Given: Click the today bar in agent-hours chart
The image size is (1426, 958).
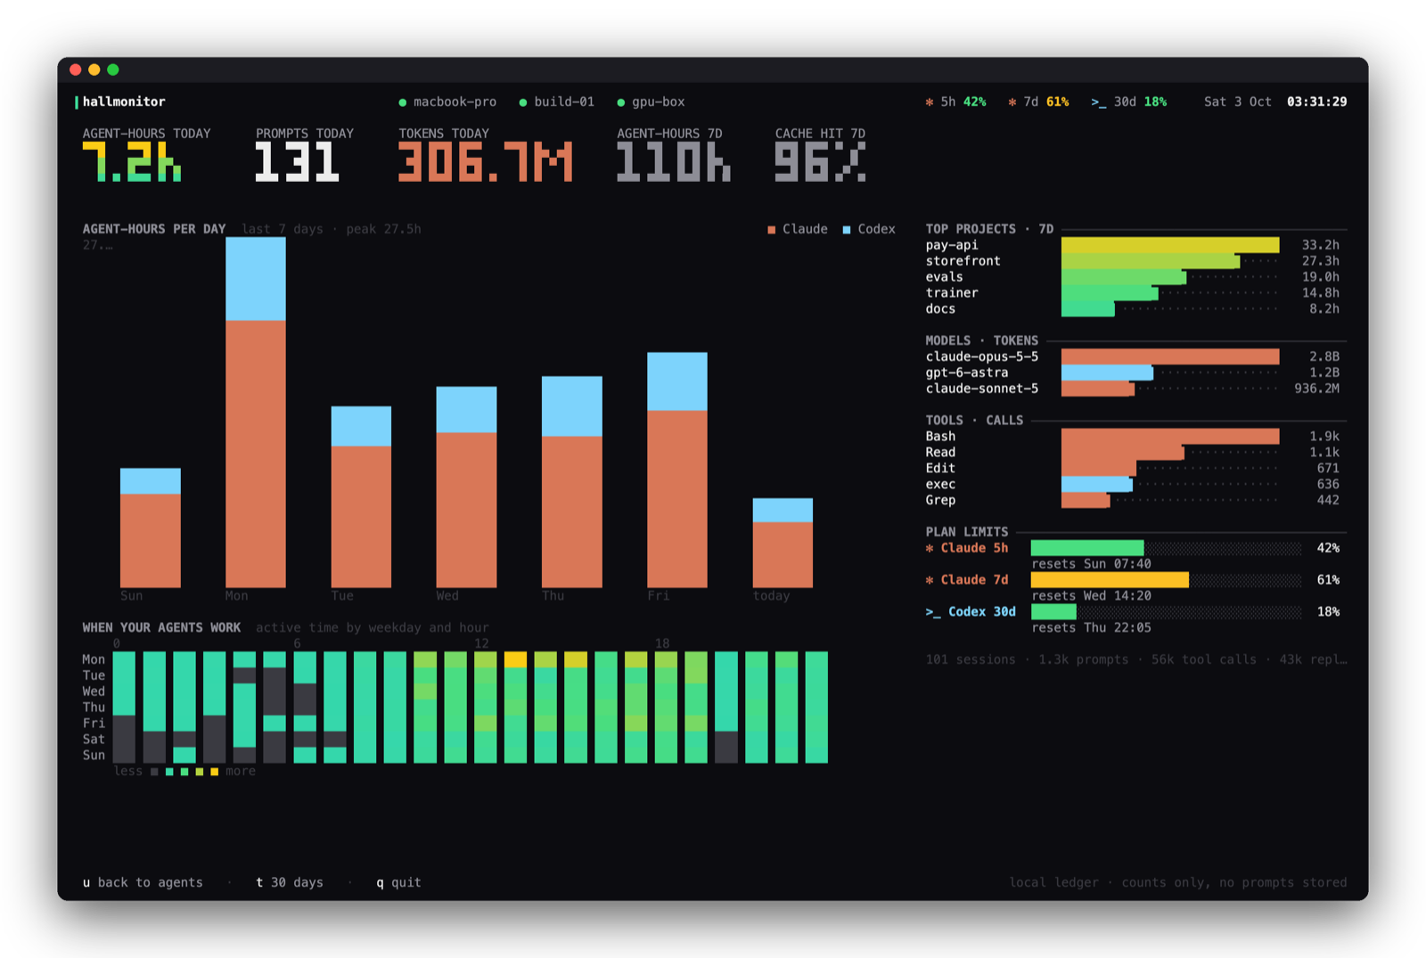Looking at the screenshot, I should [x=783, y=543].
